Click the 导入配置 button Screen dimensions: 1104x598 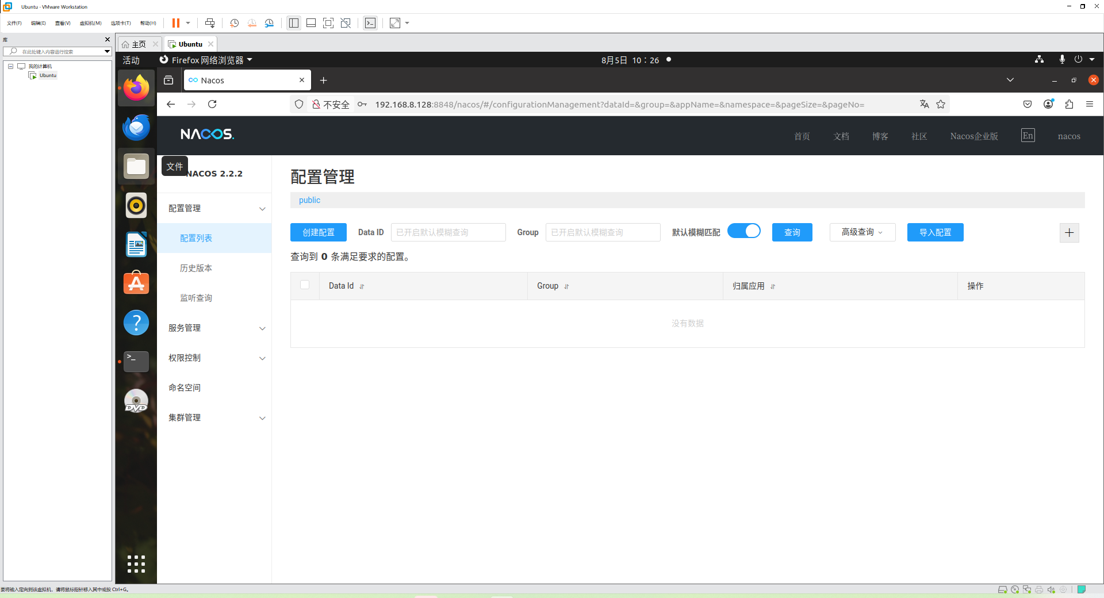coord(936,232)
